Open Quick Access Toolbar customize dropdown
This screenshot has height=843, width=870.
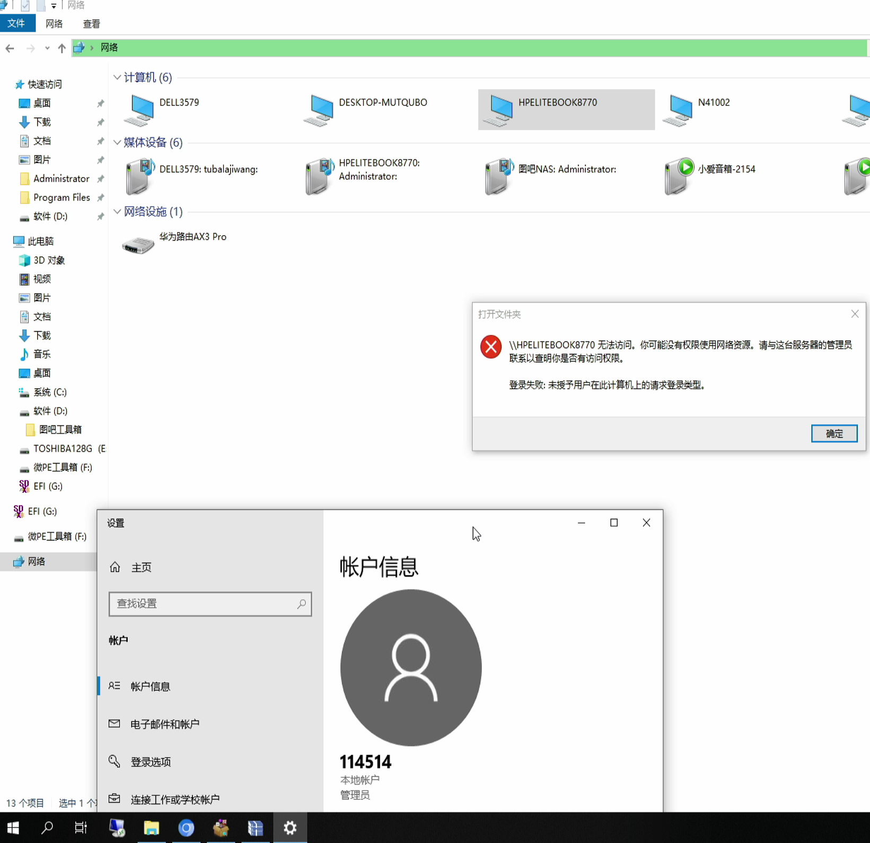click(x=54, y=6)
